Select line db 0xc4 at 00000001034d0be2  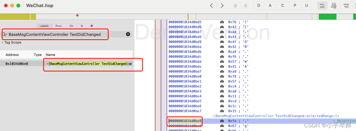pyautogui.click(x=234, y=86)
